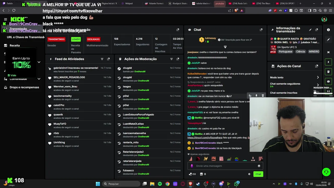Send message with green Chat button
This screenshot has height=188, width=334.
(x=258, y=174)
